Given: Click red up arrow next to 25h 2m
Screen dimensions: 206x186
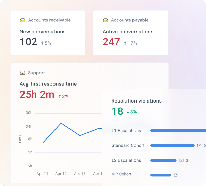Looking at the screenshot, I should click(60, 97).
